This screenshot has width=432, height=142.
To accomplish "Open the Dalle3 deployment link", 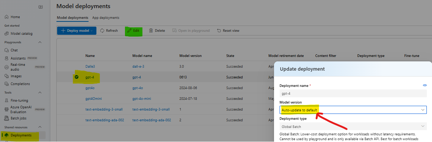I will pyautogui.click(x=90, y=66).
